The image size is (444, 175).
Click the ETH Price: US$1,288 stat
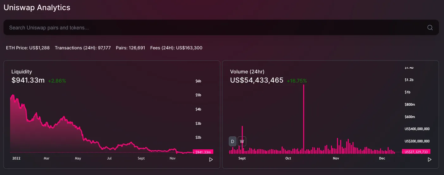click(x=28, y=48)
